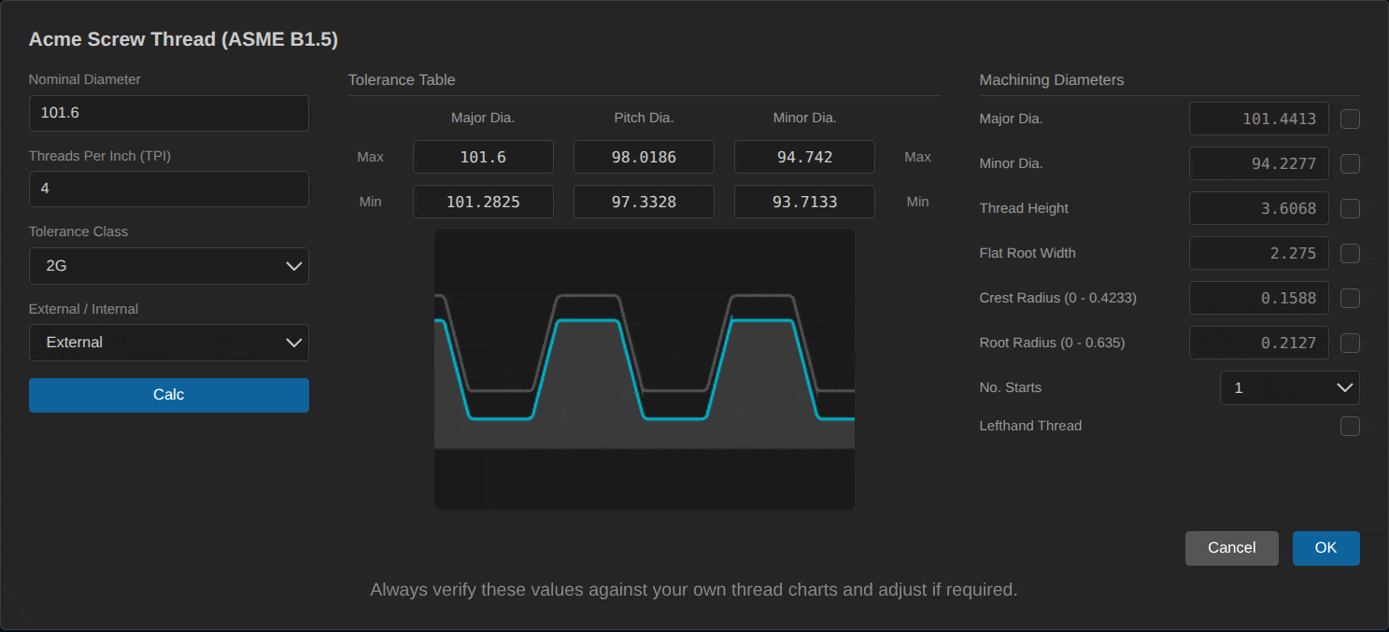1389x632 pixels.
Task: Tick the Major Dia. machining checkbox
Action: tap(1350, 119)
